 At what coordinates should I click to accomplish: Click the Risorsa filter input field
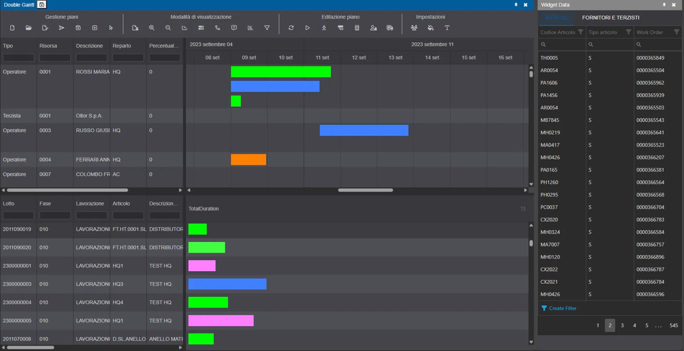(55, 57)
